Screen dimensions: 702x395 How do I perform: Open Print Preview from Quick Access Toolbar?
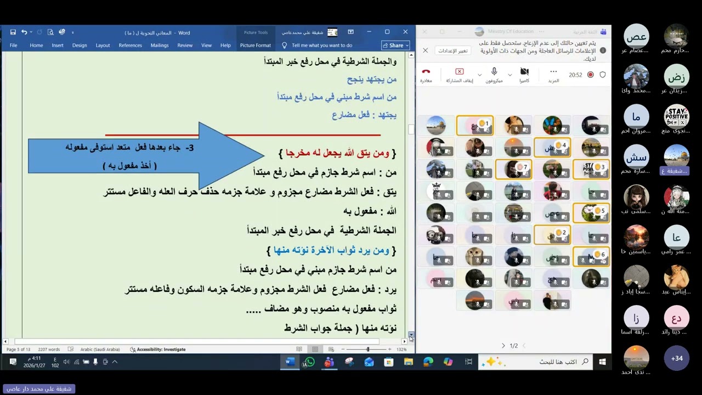(x=50, y=32)
